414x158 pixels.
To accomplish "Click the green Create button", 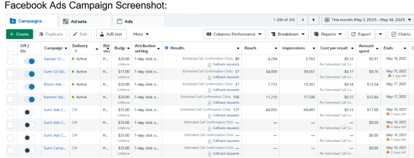I will pyautogui.click(x=19, y=34).
